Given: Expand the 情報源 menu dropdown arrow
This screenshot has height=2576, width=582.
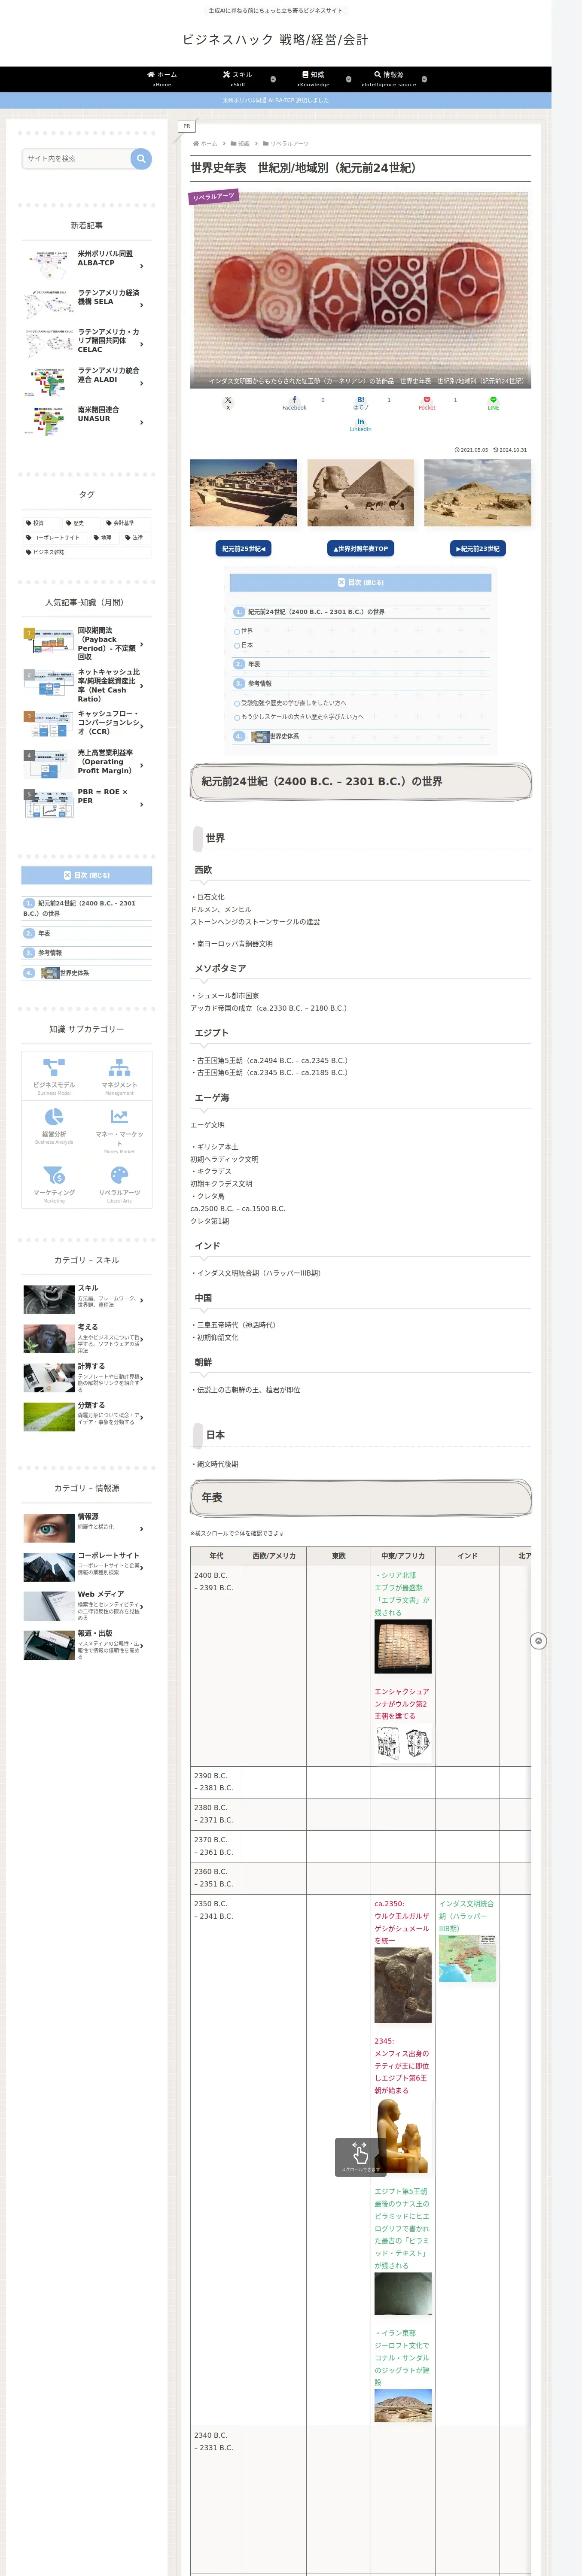Looking at the screenshot, I should pyautogui.click(x=424, y=79).
